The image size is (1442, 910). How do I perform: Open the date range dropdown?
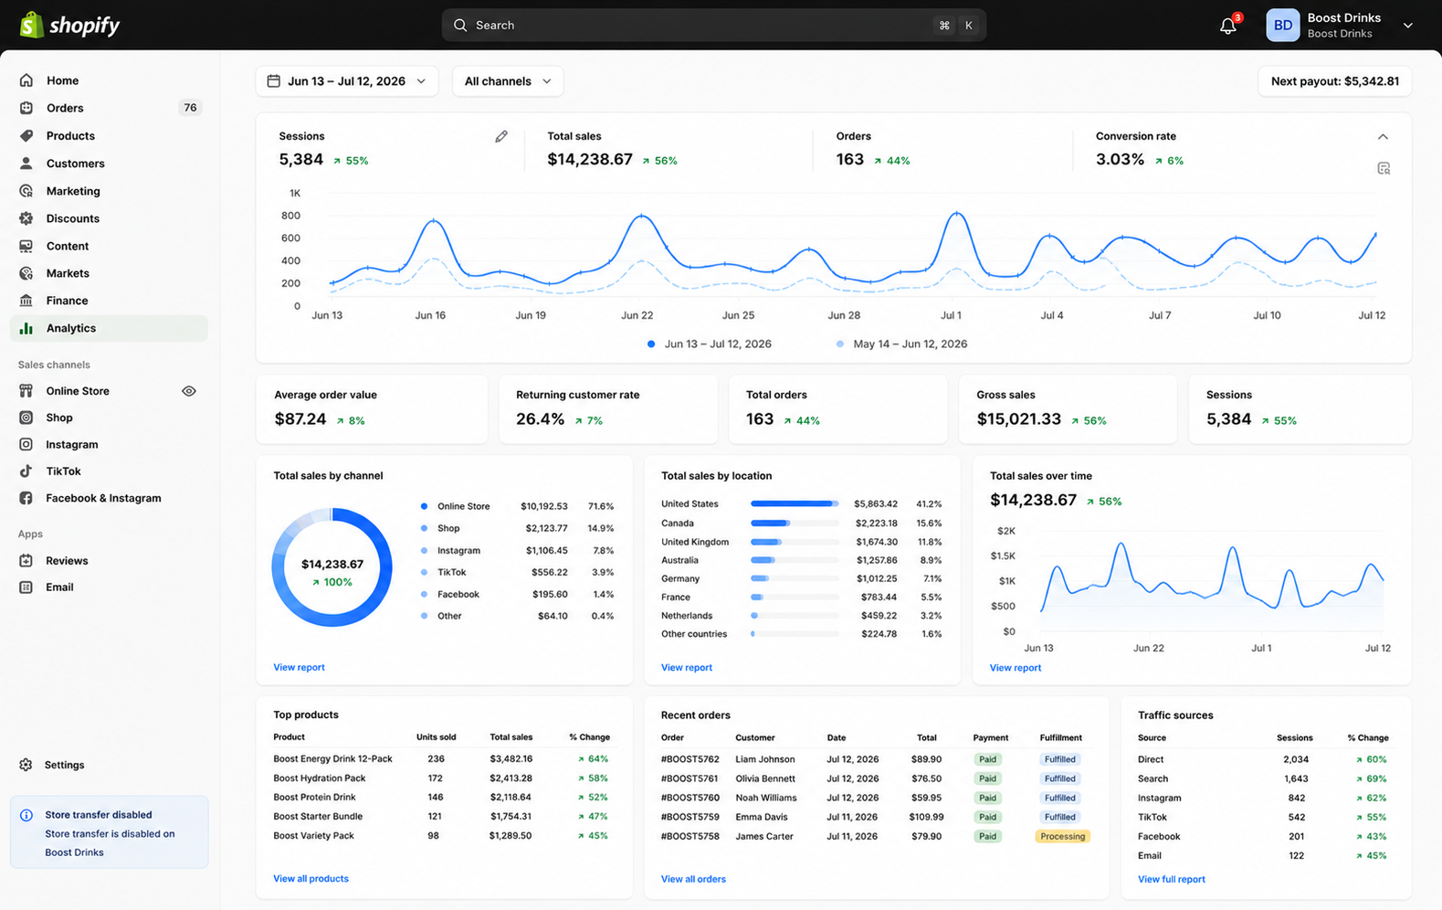[x=347, y=81]
